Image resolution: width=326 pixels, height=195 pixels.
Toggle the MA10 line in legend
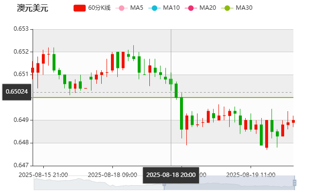click(x=164, y=8)
